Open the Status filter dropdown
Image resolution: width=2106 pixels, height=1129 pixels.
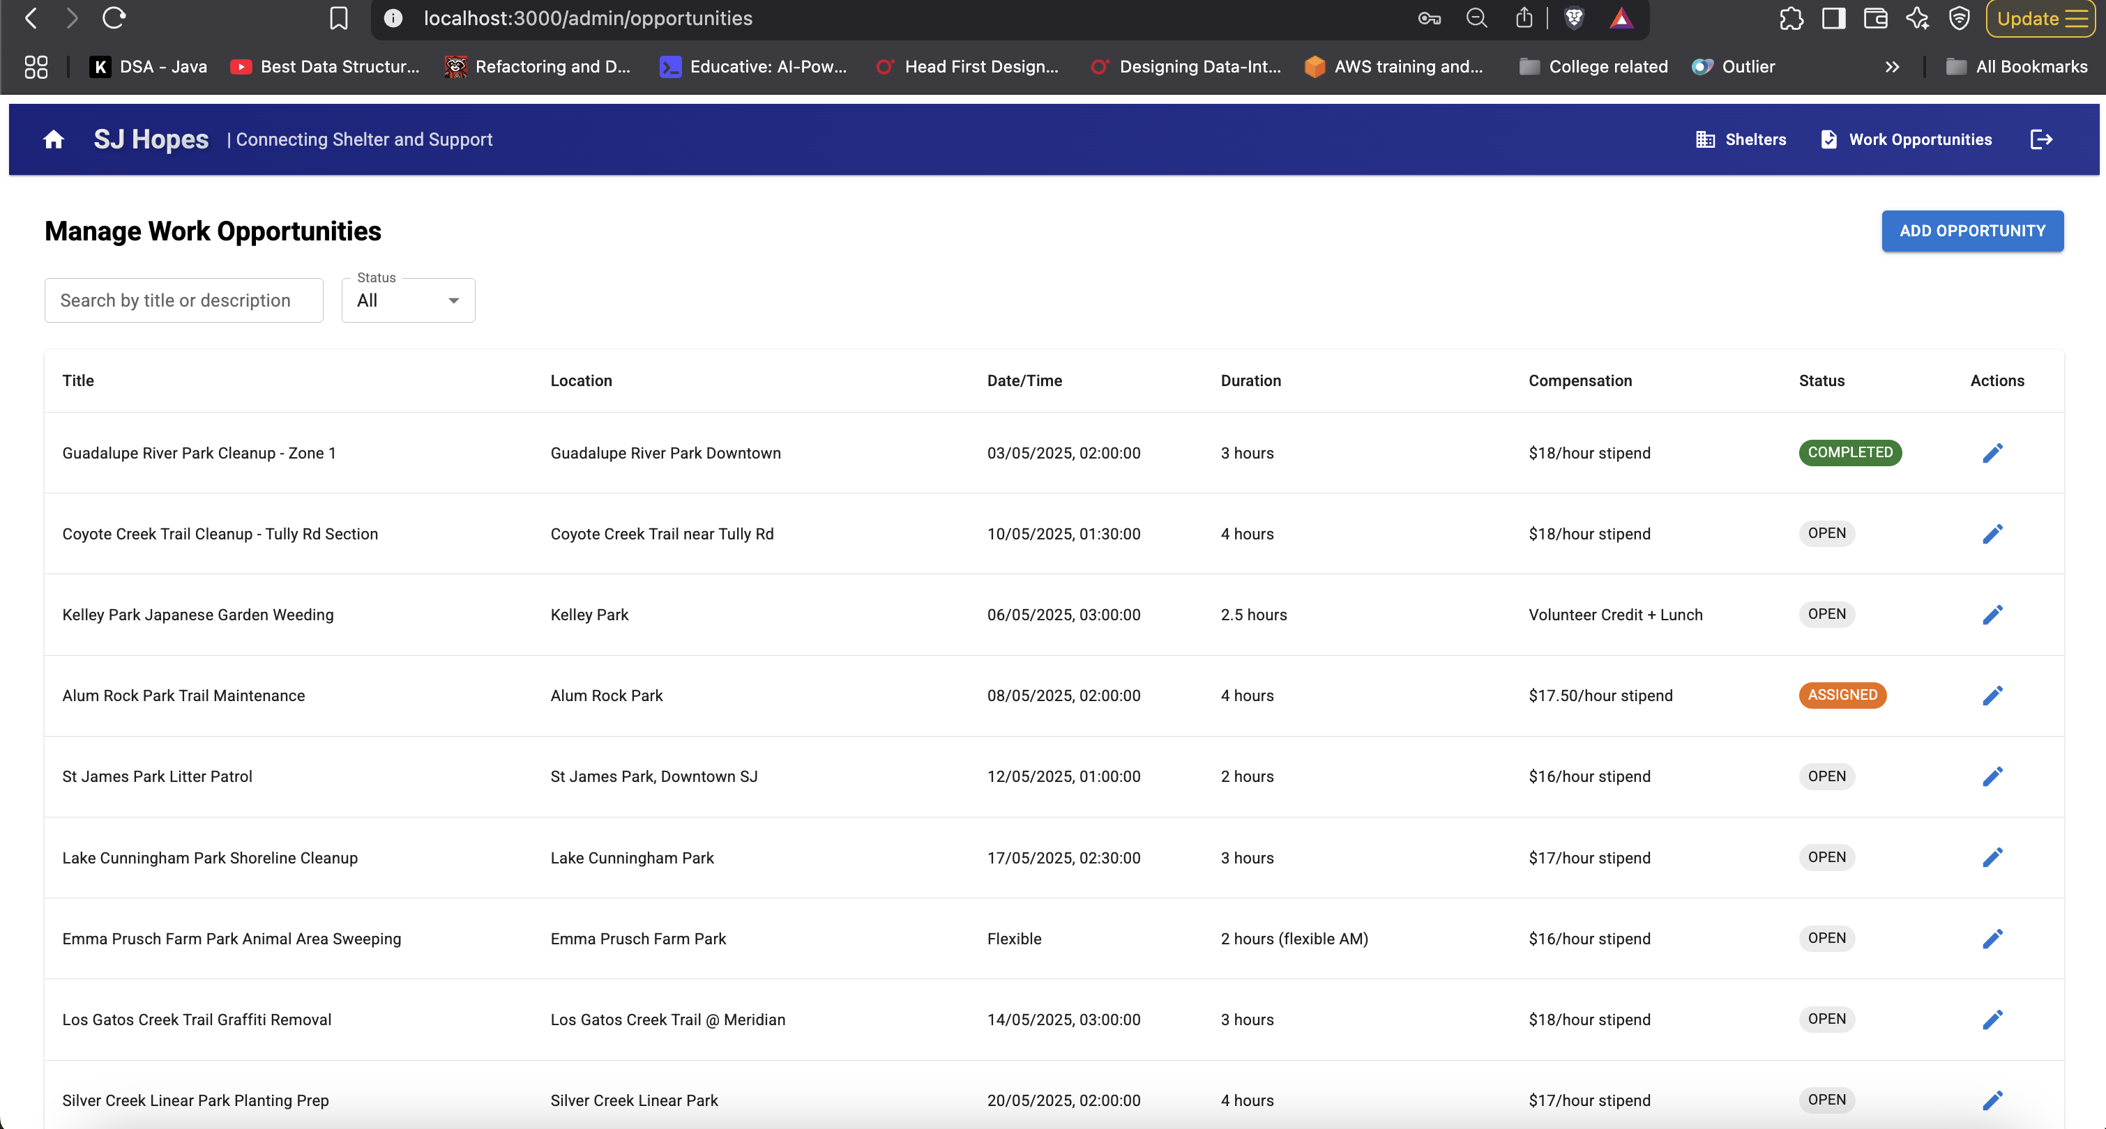[408, 300]
